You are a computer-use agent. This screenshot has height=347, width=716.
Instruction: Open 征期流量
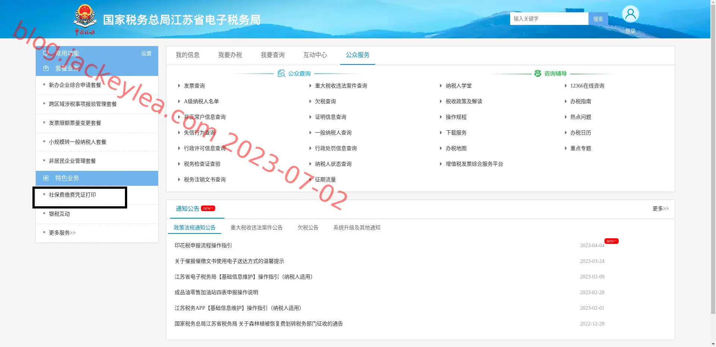325,179
